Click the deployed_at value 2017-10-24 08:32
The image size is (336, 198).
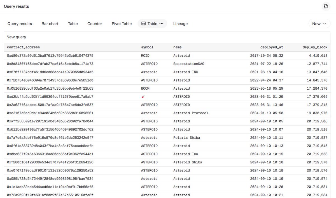point(267,56)
